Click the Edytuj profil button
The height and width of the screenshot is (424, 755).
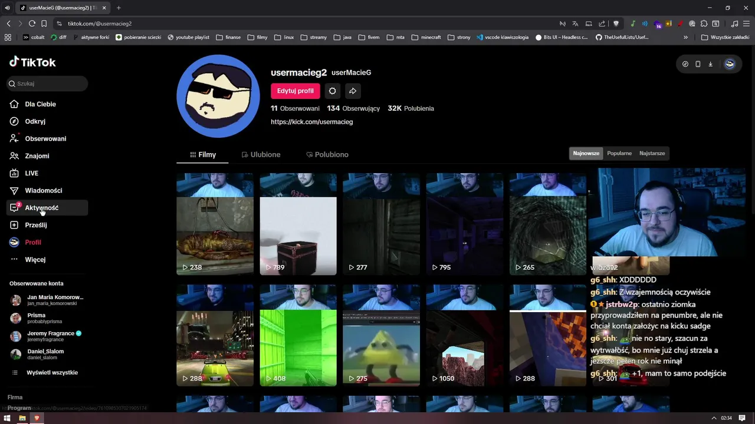click(x=296, y=91)
